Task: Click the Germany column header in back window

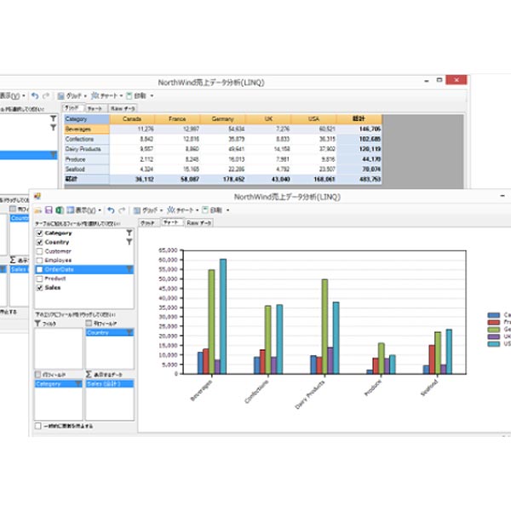Action: 223,119
